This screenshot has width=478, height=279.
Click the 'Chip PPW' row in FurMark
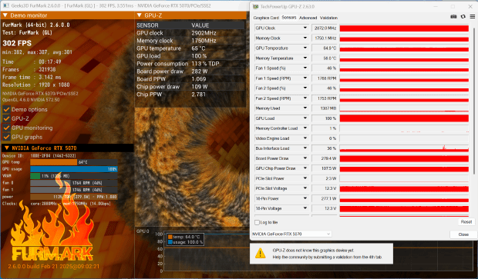(x=190, y=95)
